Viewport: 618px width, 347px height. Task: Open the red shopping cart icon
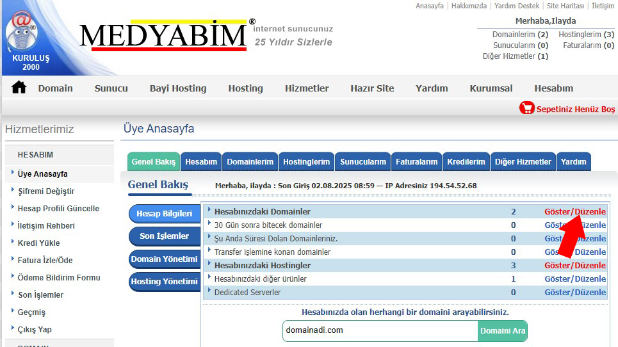click(x=526, y=108)
